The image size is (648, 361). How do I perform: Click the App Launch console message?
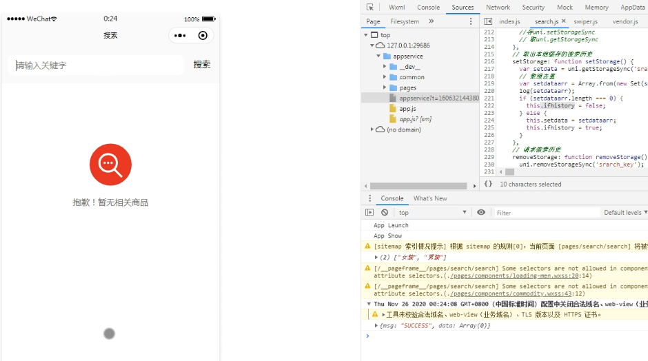[x=391, y=225]
